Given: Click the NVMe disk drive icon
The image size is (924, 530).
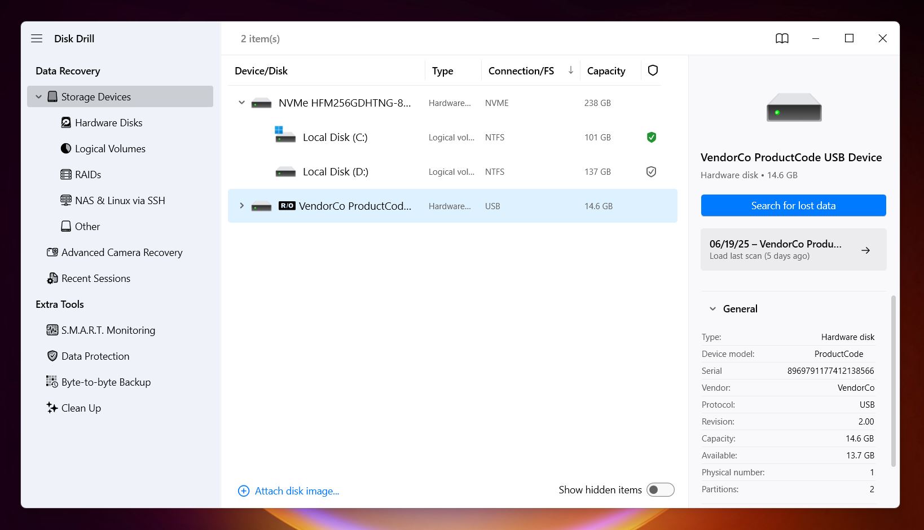Looking at the screenshot, I should point(261,103).
